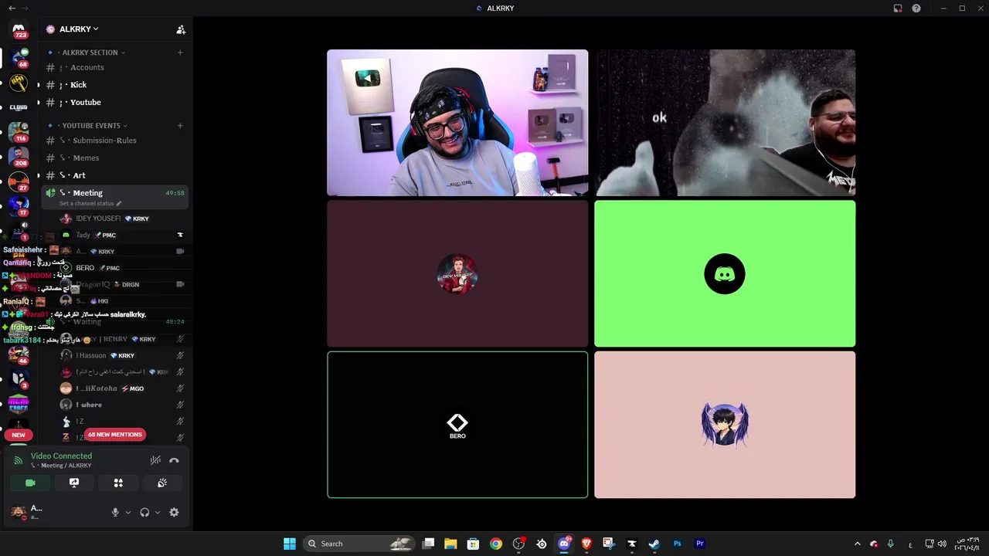
Task: Create channel in YOUTUBE EVENTS with plus
Action: [180, 125]
